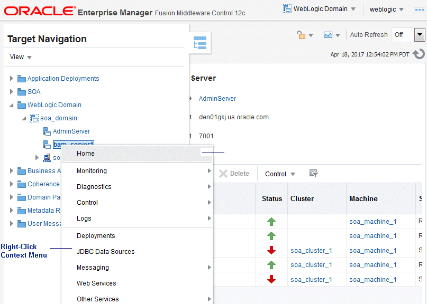The height and width of the screenshot is (304, 427).
Task: Open the Messaging submenu
Action: tap(137, 268)
